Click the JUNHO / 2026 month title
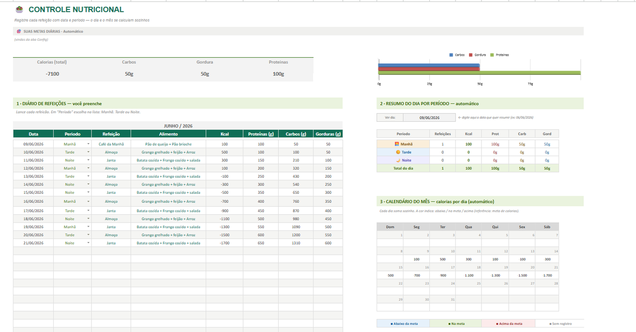 tap(177, 126)
